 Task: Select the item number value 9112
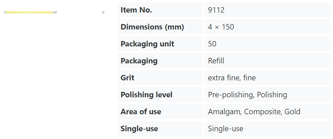(x=216, y=10)
